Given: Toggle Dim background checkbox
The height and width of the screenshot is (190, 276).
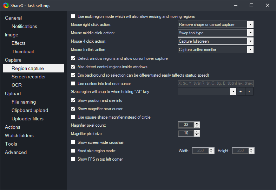Looking at the screenshot, I should pos(73,75).
